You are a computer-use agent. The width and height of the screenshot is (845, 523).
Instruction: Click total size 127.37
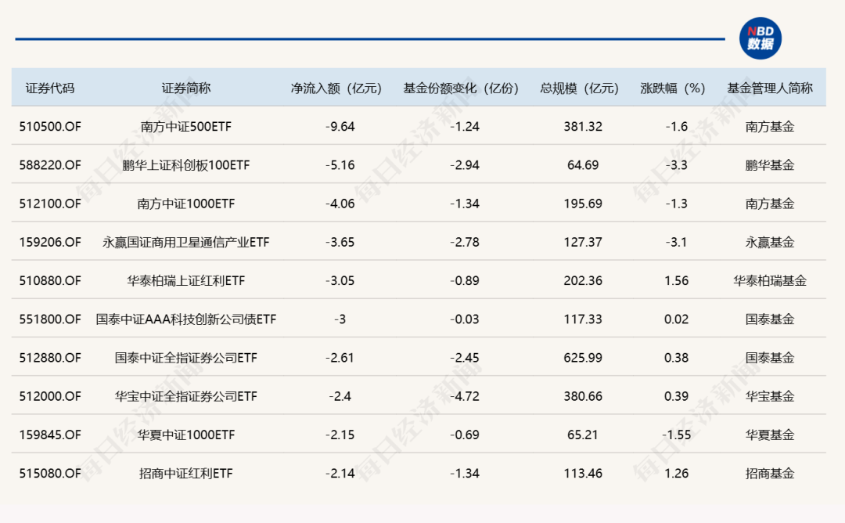pos(583,242)
